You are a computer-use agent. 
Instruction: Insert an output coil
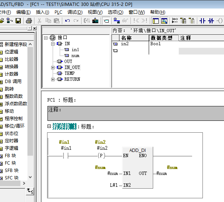coord(220,21)
